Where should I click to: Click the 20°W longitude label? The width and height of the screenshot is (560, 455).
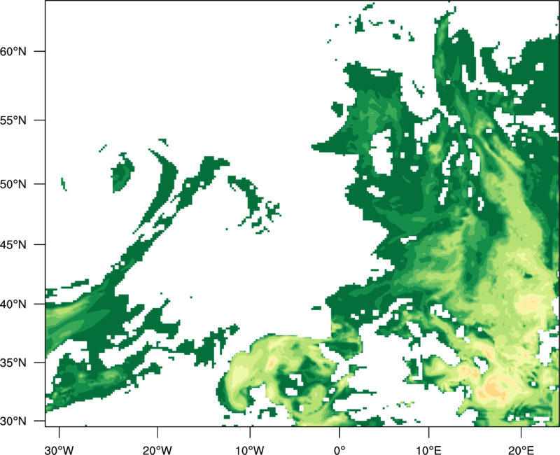pos(157,450)
